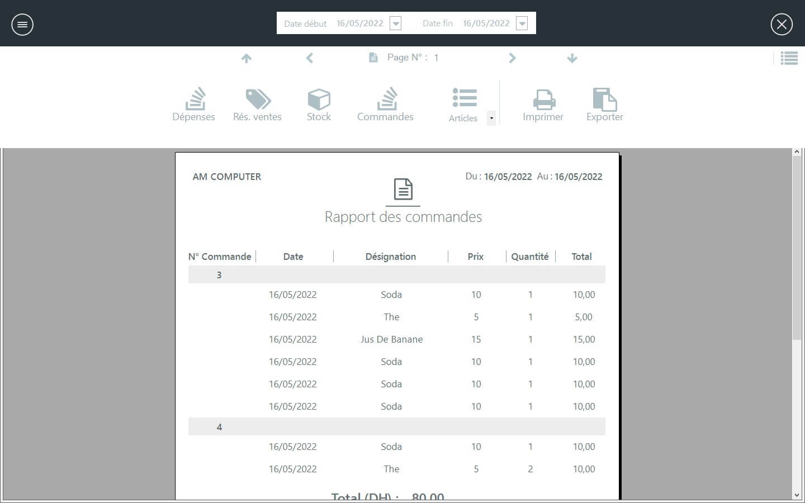Open the Dépenses report
Image resolution: width=805 pixels, height=503 pixels.
click(194, 105)
